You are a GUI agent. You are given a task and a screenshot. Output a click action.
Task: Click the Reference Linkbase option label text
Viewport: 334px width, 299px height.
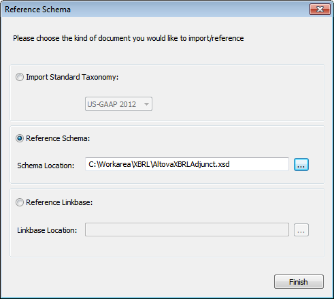click(x=59, y=202)
